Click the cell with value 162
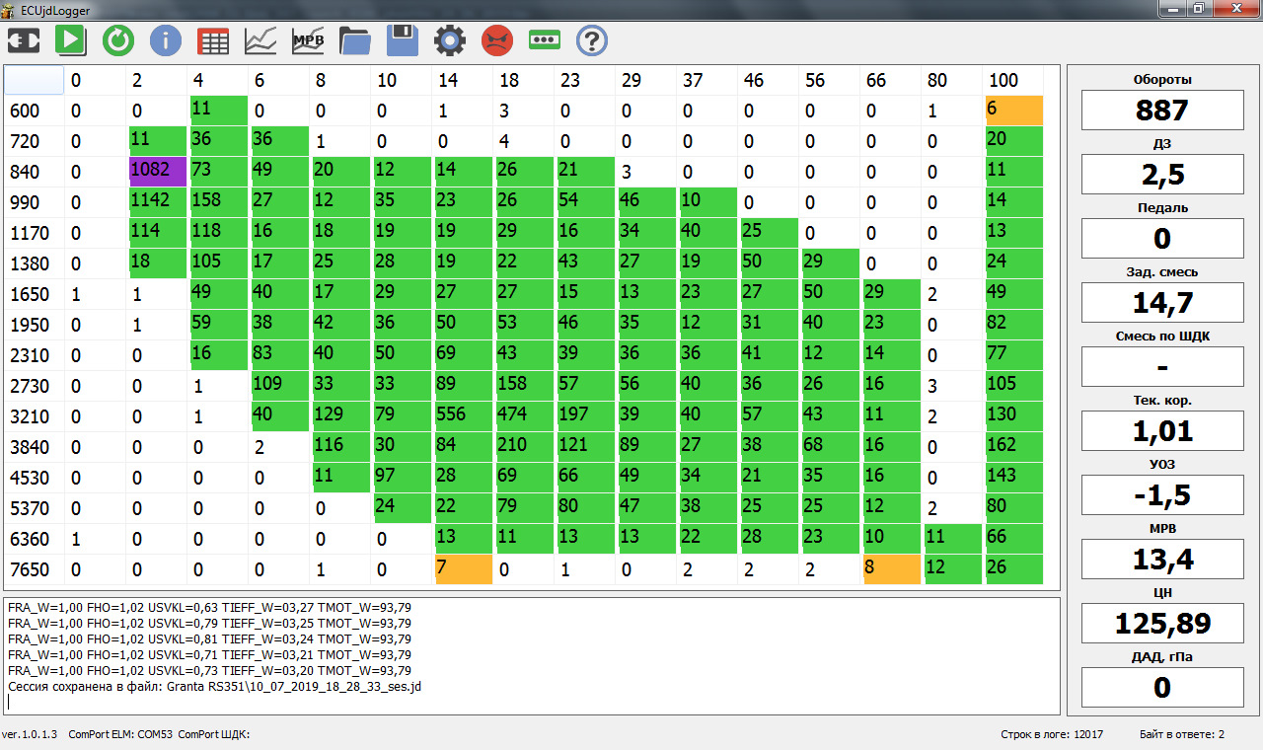This screenshot has height=750, width=1263. tap(1014, 447)
